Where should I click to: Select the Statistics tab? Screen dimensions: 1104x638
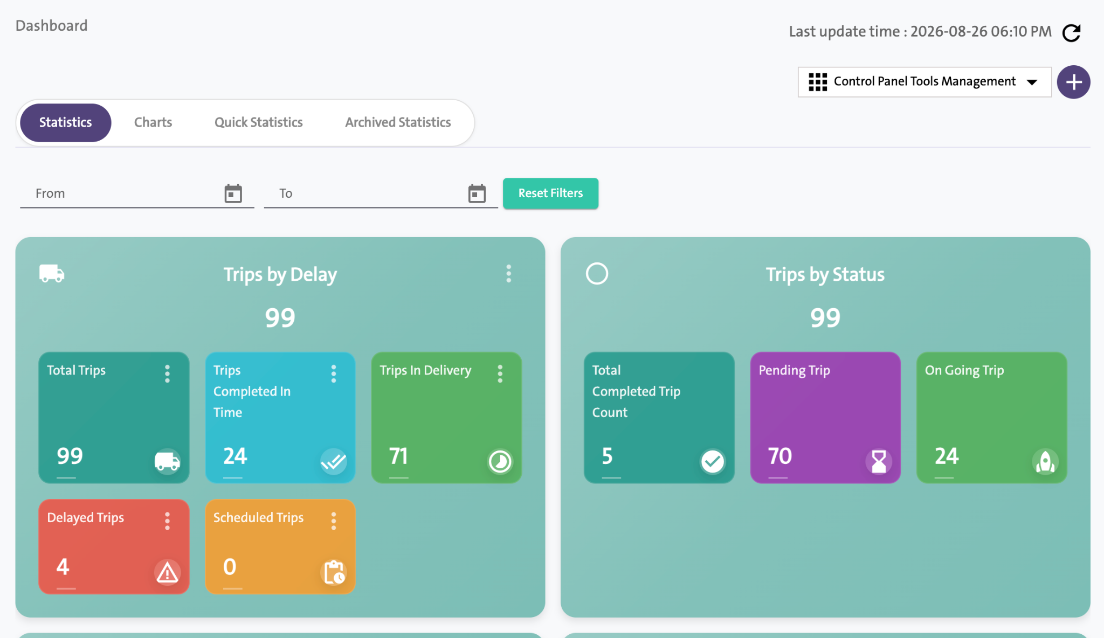point(65,122)
